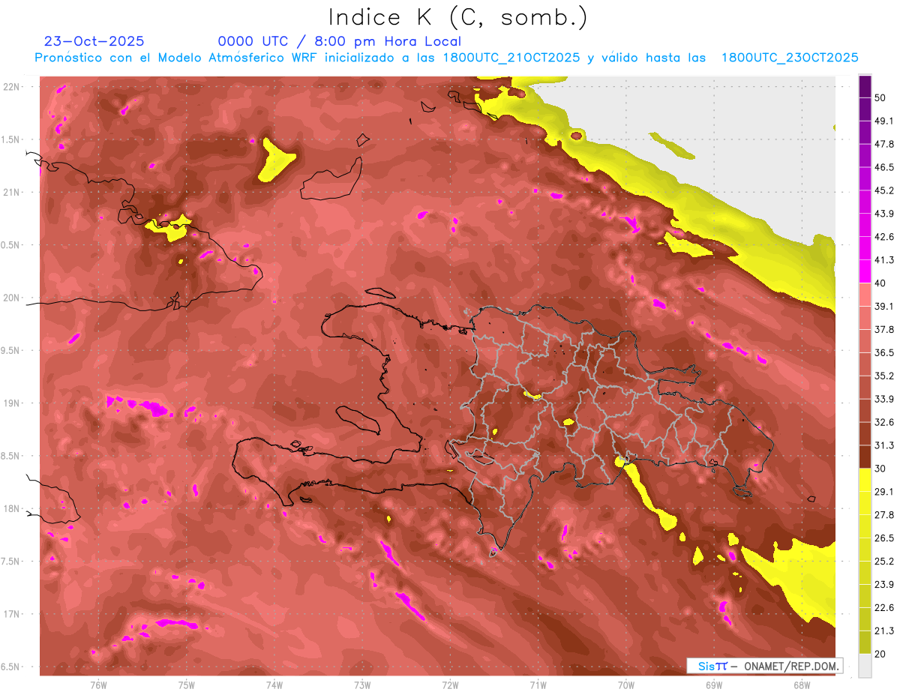
Task: Click the '41.3' color scale value
Action: (x=885, y=260)
